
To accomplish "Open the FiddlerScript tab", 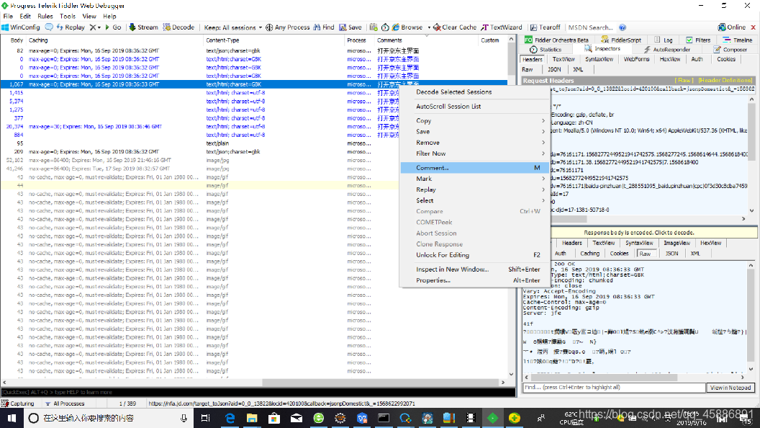I will 621,40.
